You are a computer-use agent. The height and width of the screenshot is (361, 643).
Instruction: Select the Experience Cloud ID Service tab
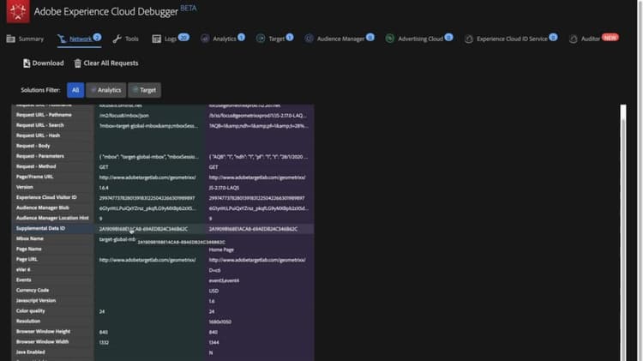[511, 38]
